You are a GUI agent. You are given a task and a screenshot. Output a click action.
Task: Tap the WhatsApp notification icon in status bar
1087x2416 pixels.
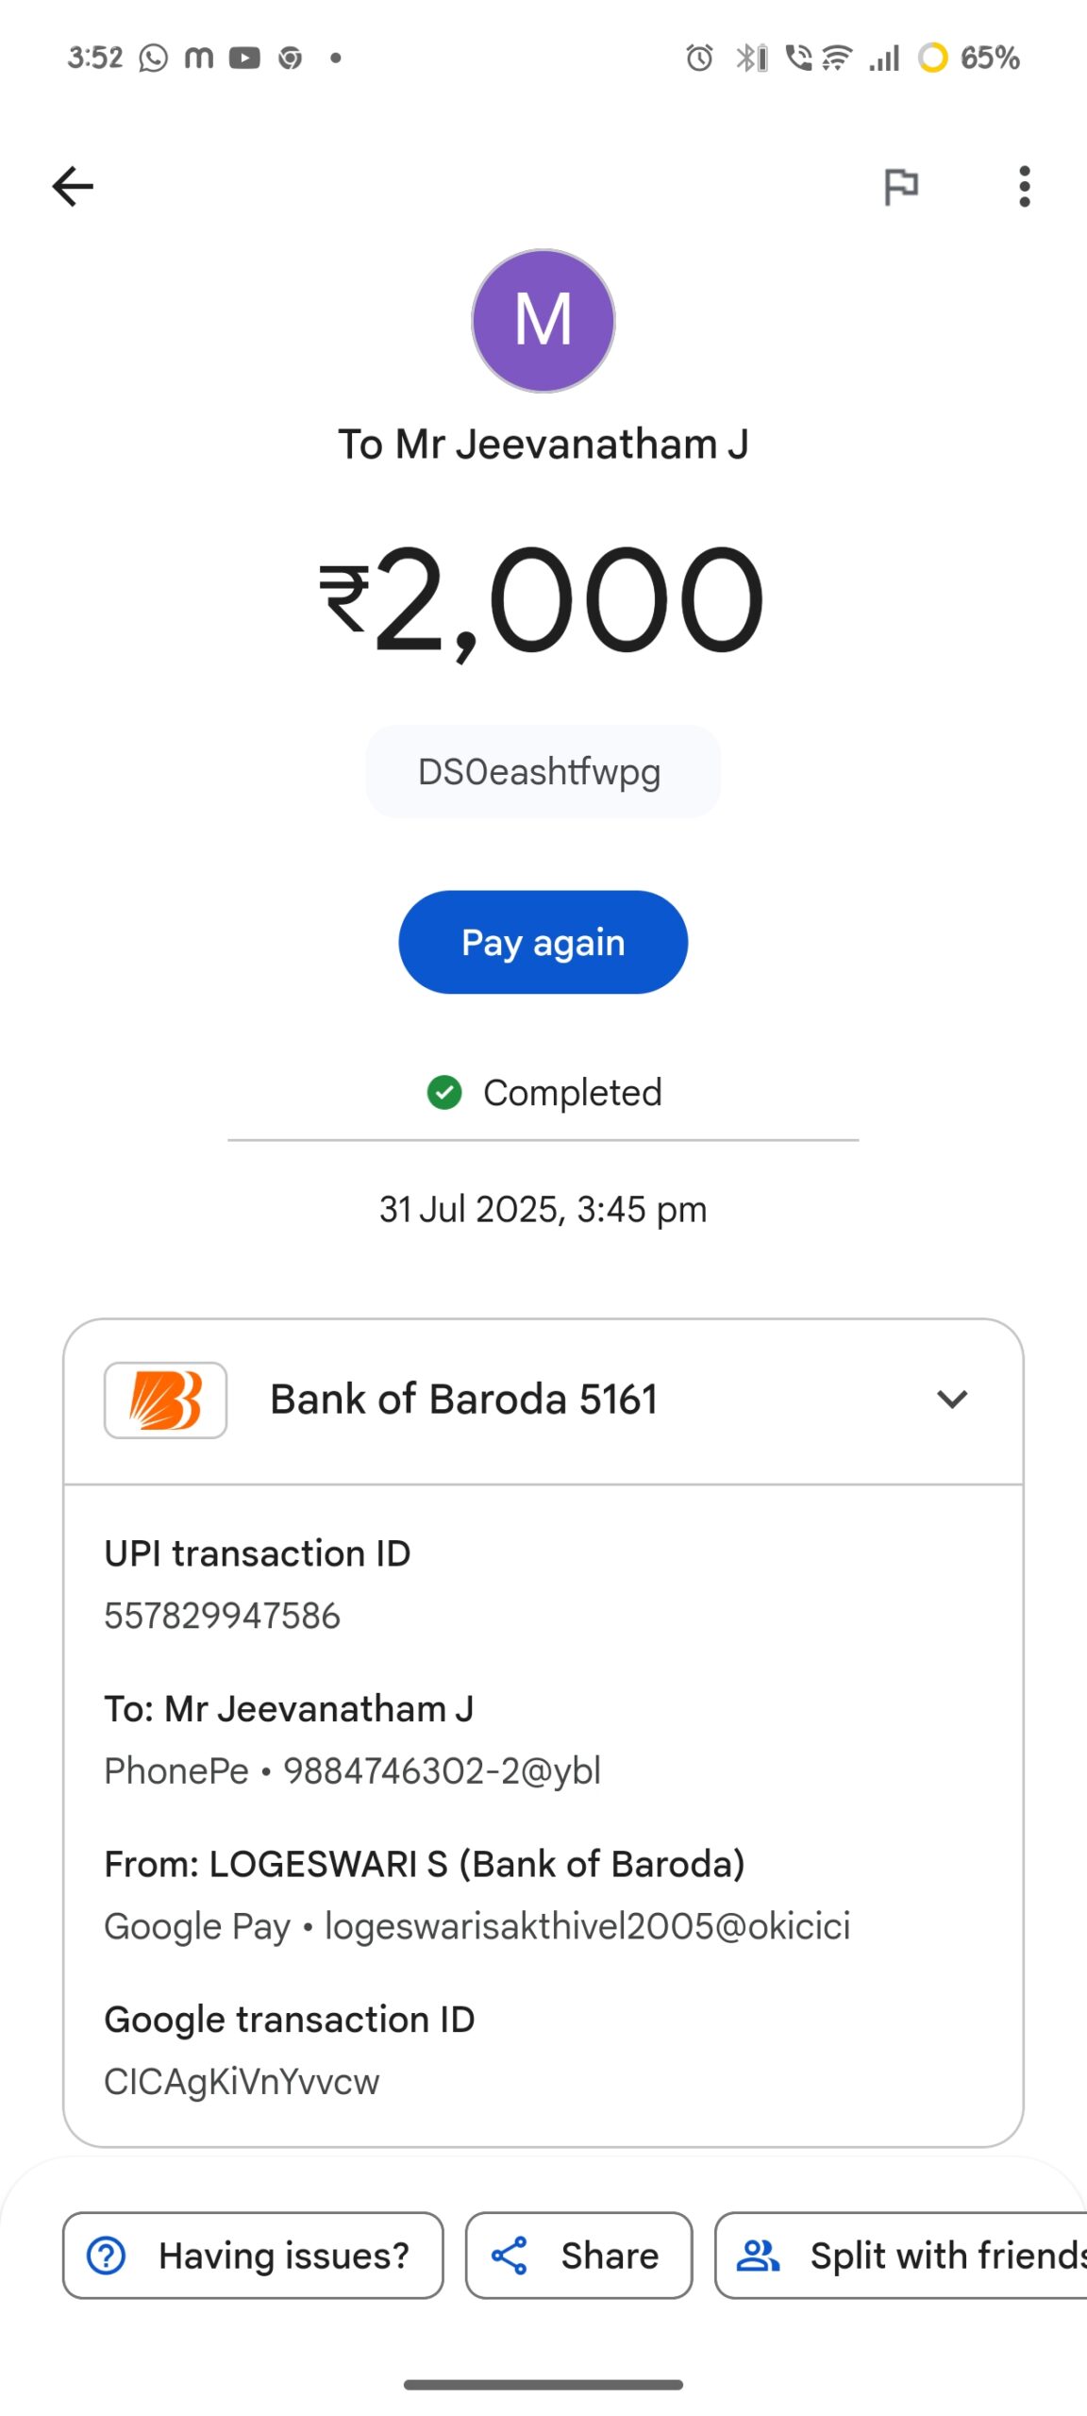pos(154,59)
